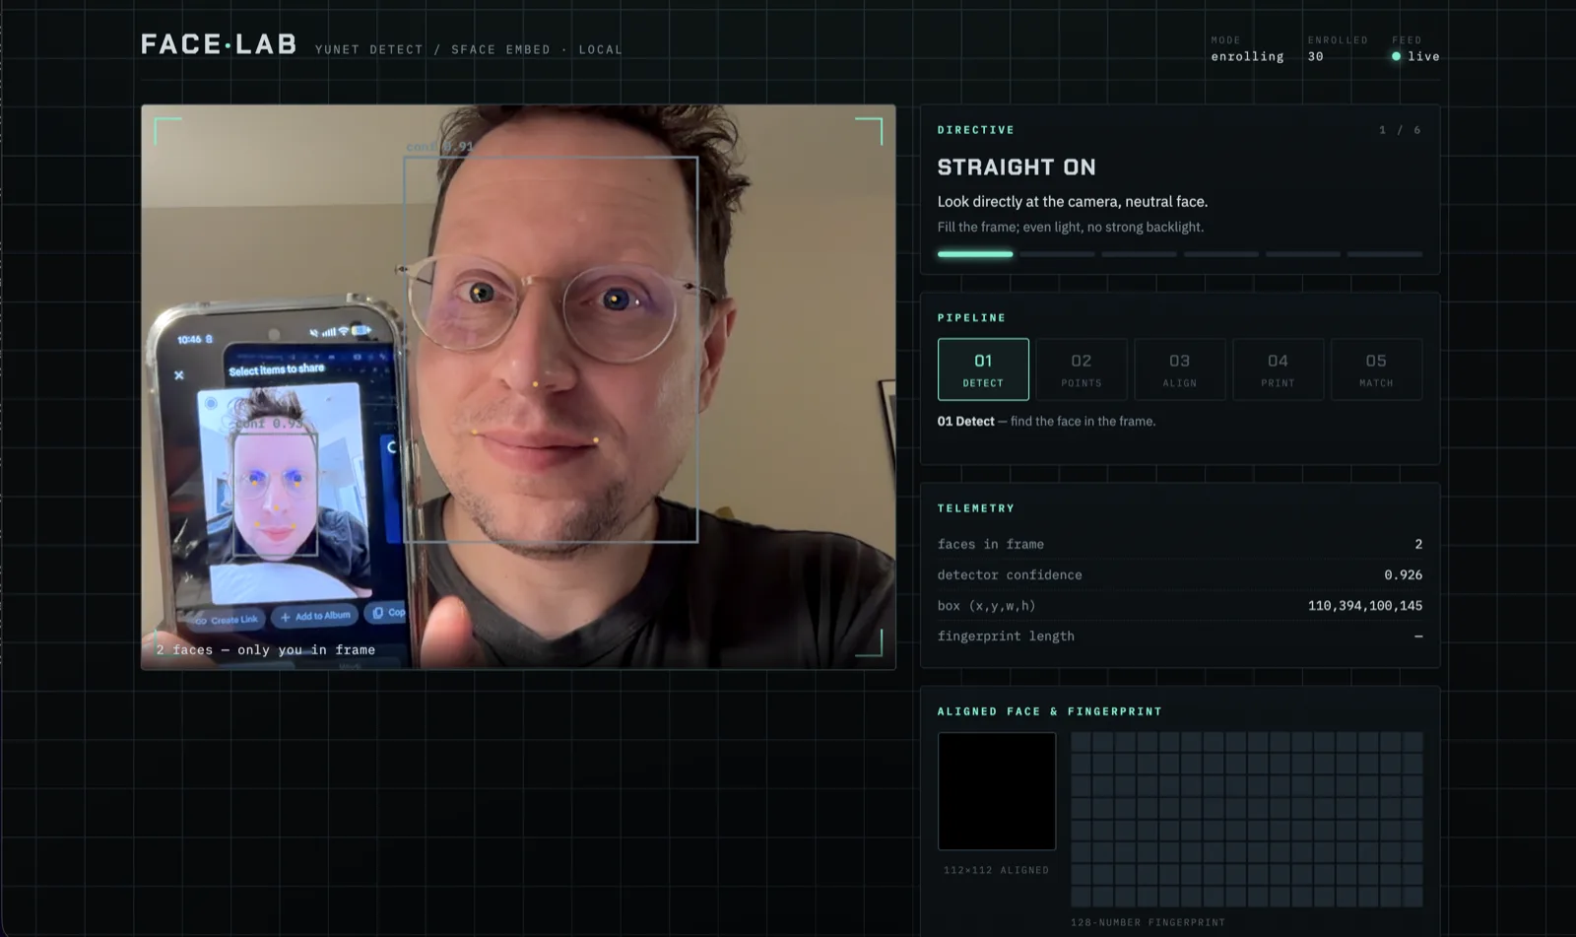Click detector confidence value 0.926
The width and height of the screenshot is (1576, 937).
[x=1403, y=574]
